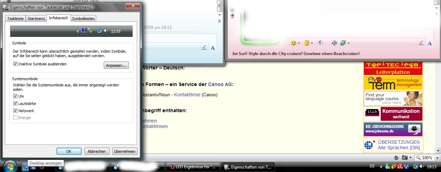Viewport: 441px width, 172px height.
Task: Click the camera snapshot icon in browser status bar
Action: click(x=404, y=158)
